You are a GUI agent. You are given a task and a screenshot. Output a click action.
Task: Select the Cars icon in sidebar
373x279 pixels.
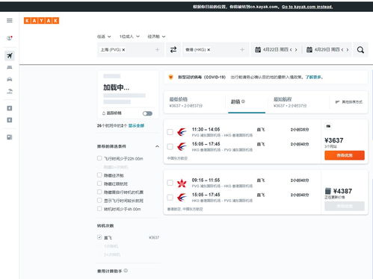tap(10, 79)
